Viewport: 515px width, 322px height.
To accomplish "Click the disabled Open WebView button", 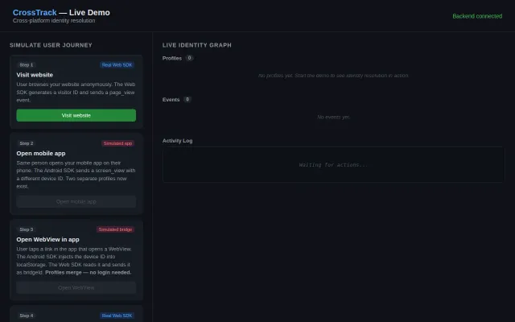I will pos(76,287).
